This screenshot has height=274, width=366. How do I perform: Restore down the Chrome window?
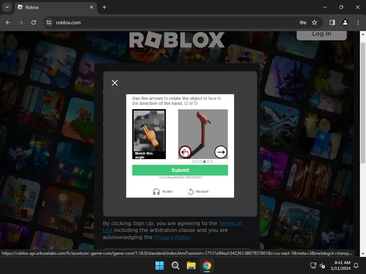341,7
